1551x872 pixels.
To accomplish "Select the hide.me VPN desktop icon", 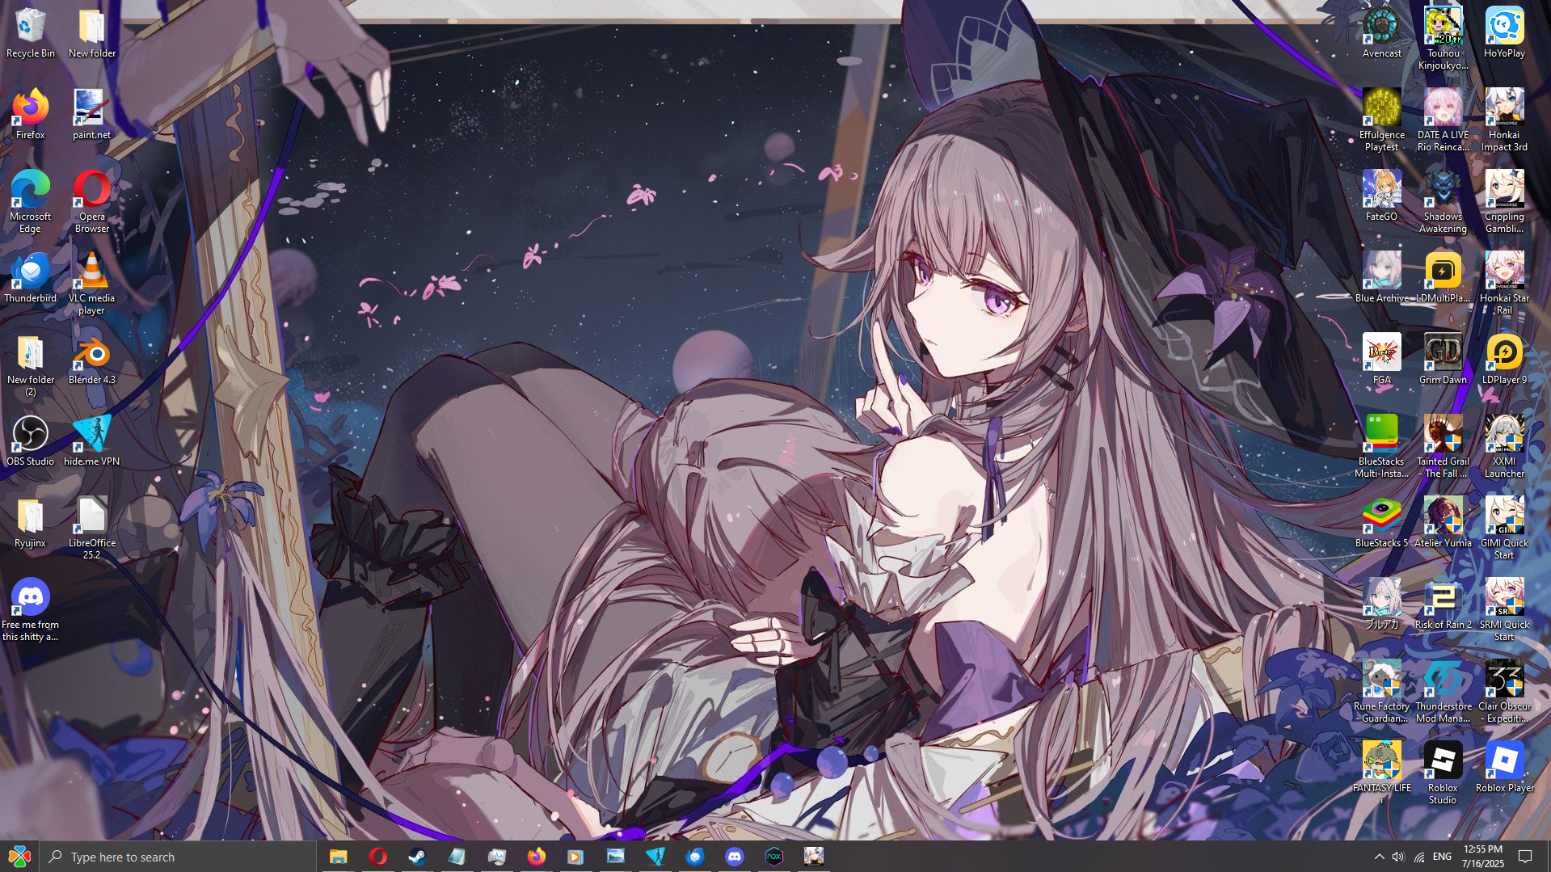I will [91, 441].
